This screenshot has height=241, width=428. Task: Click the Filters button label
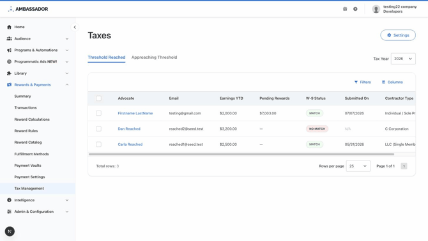pos(365,82)
